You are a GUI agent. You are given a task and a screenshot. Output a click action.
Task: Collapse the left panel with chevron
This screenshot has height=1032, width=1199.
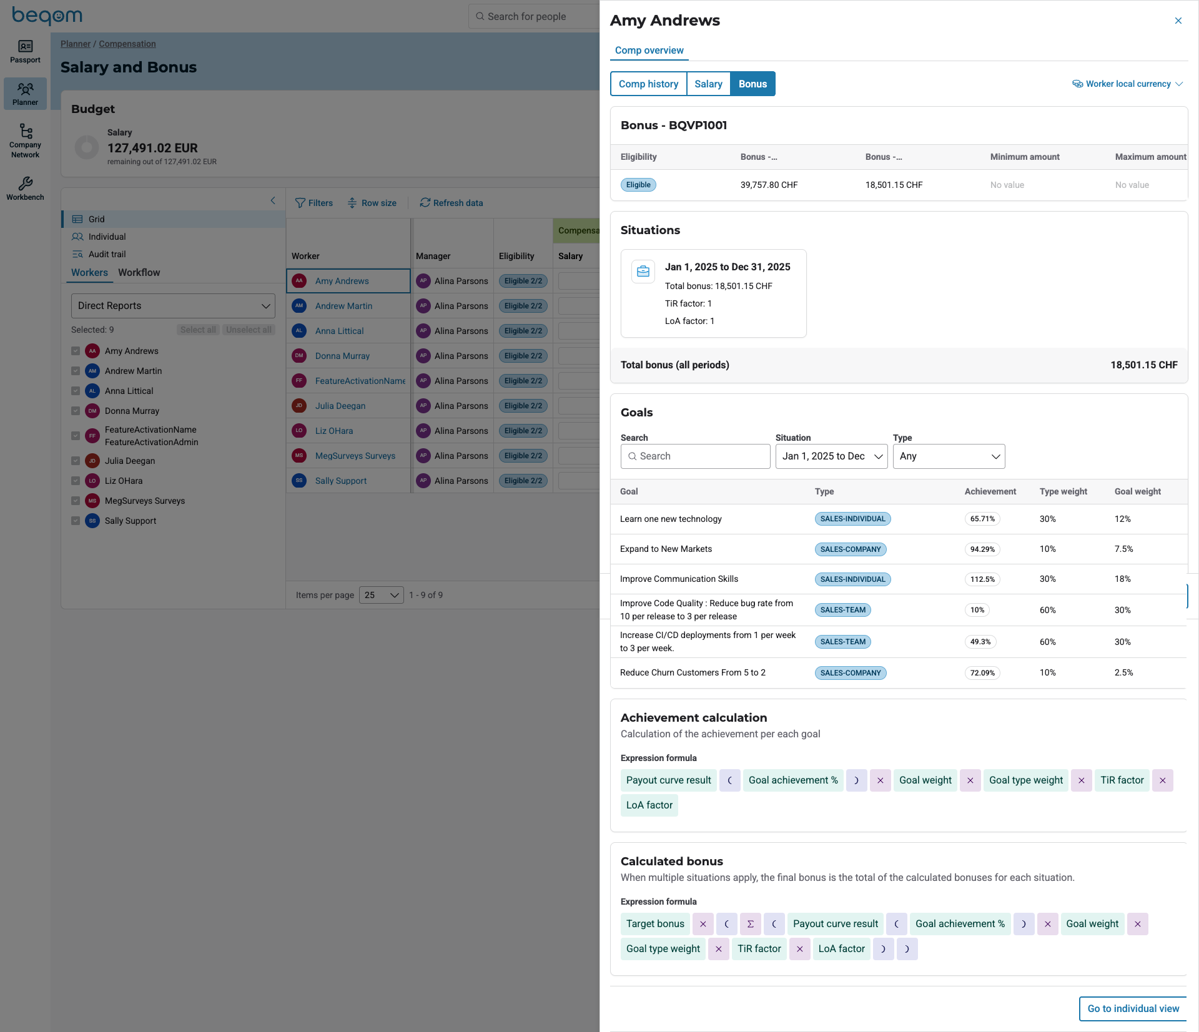pyautogui.click(x=273, y=200)
